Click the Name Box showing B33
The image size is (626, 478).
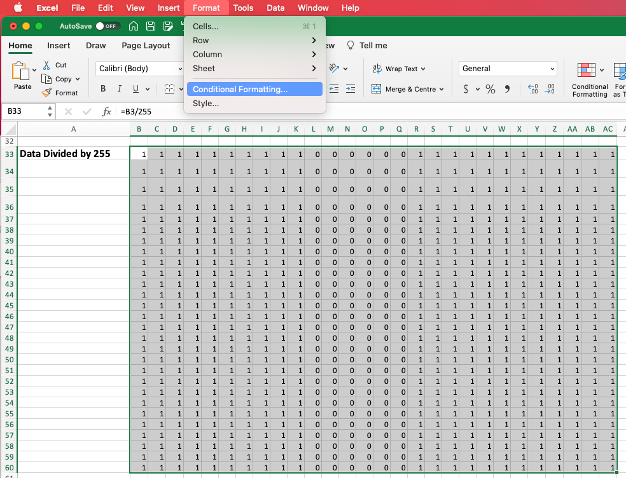tap(24, 111)
